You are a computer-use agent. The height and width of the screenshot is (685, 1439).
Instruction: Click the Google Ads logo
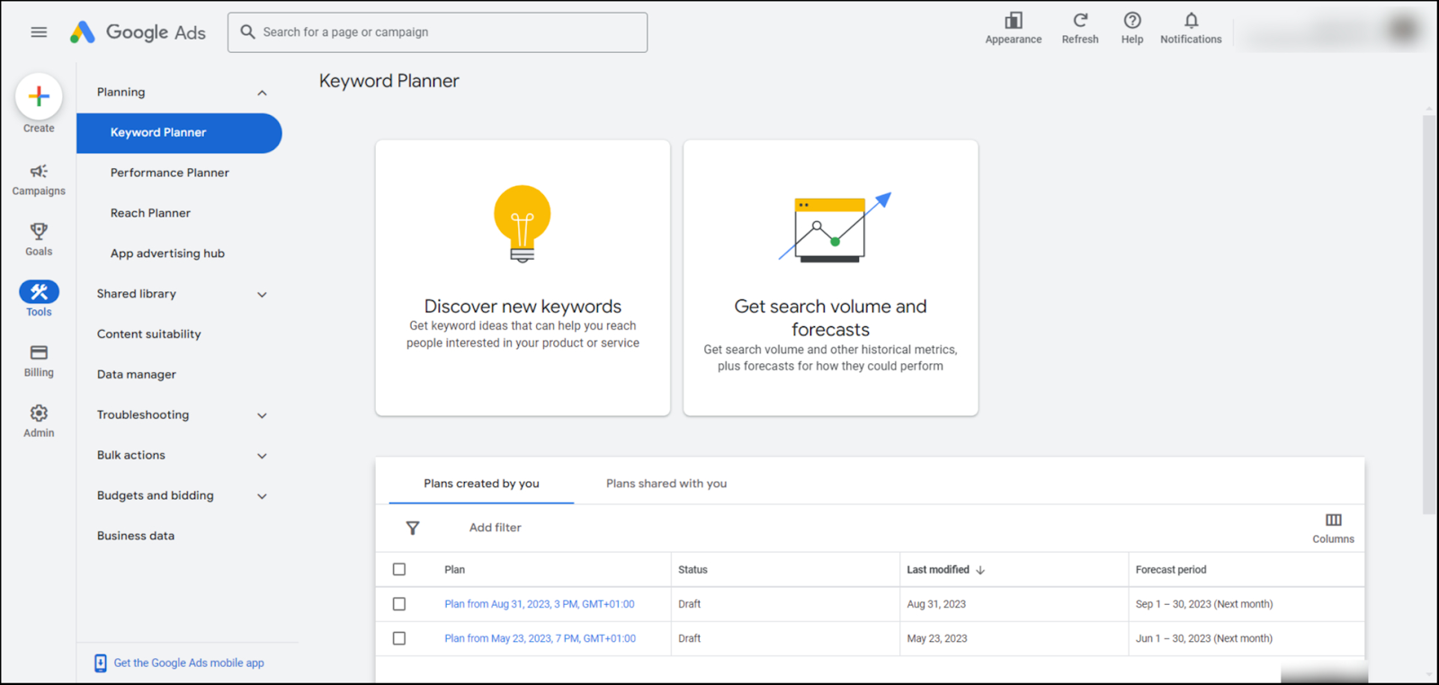click(x=138, y=32)
